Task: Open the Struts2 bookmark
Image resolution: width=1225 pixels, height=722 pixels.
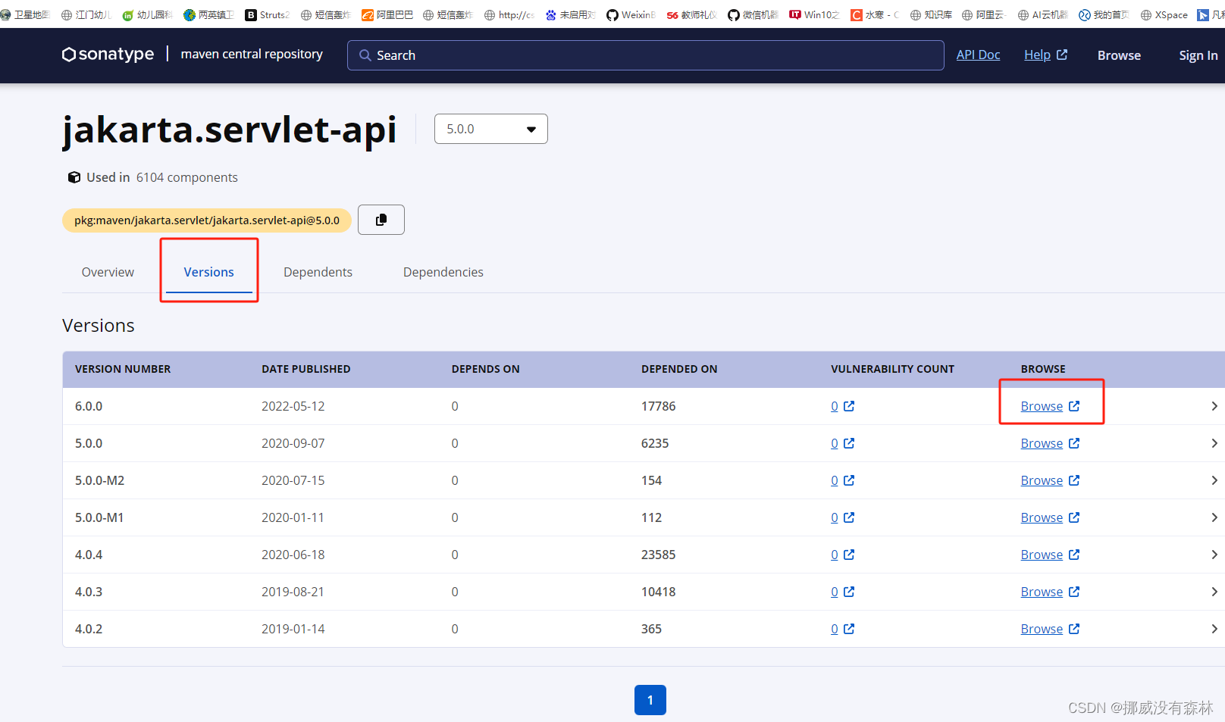Action: (267, 14)
